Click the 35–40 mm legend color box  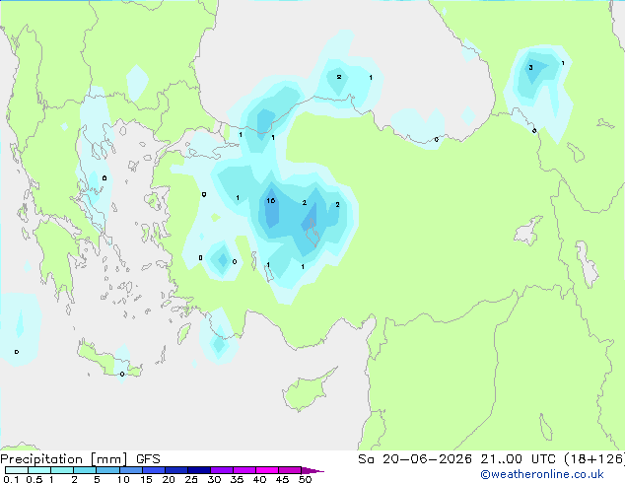tap(243, 470)
